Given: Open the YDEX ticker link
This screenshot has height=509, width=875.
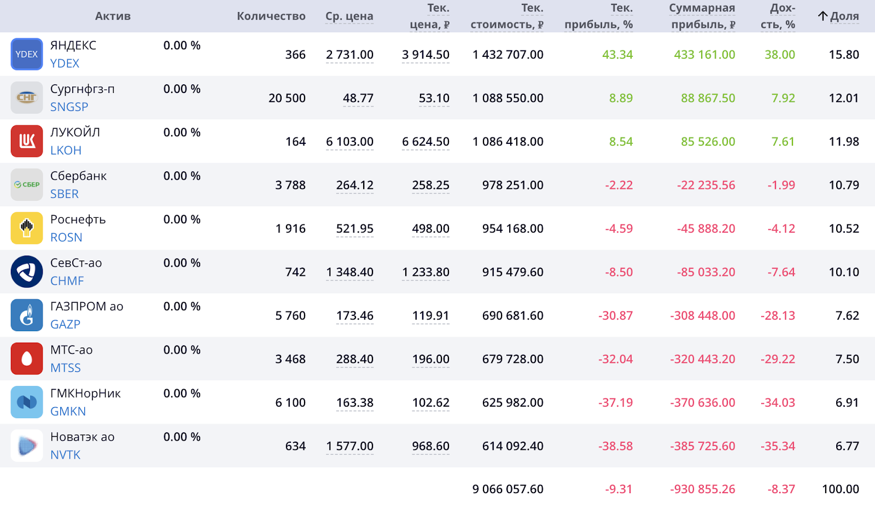Looking at the screenshot, I should click(65, 63).
